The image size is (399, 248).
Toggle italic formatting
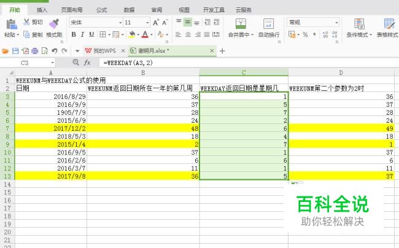click(x=82, y=34)
